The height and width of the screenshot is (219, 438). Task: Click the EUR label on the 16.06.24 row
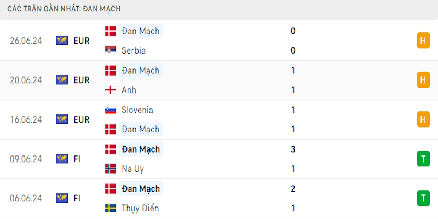pyautogui.click(x=82, y=119)
